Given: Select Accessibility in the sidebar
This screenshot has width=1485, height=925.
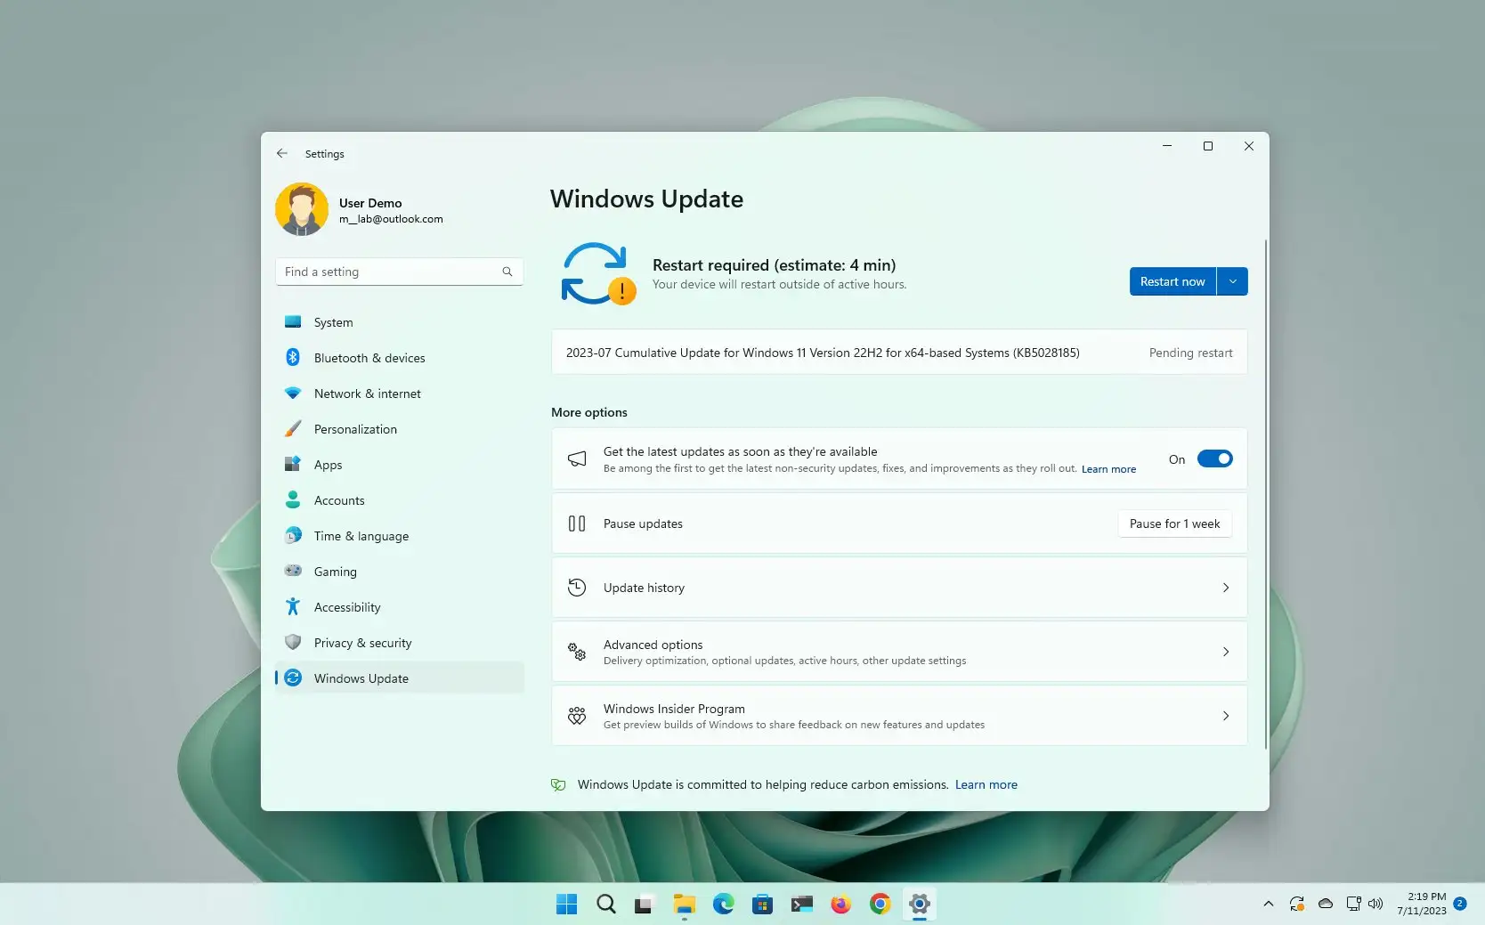Looking at the screenshot, I should pyautogui.click(x=400, y=607).
